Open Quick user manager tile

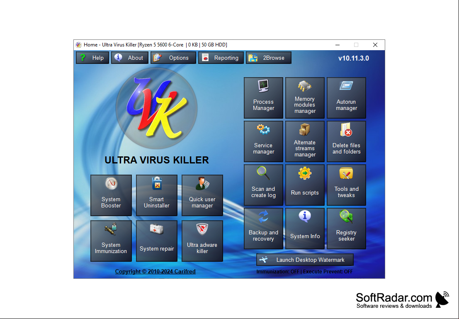(202, 195)
